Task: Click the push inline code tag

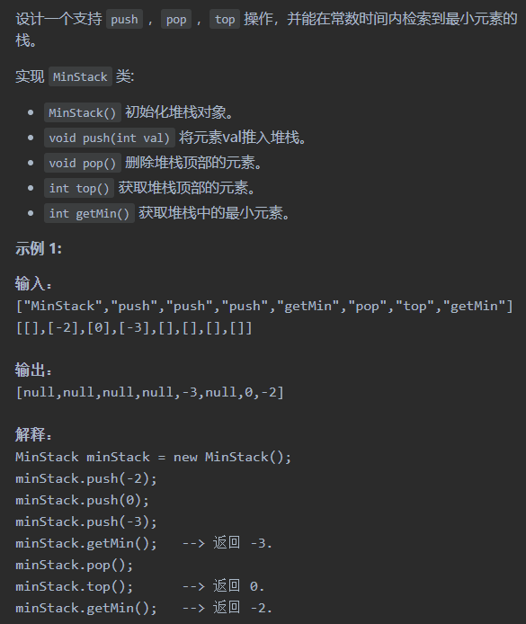Action: tap(125, 20)
